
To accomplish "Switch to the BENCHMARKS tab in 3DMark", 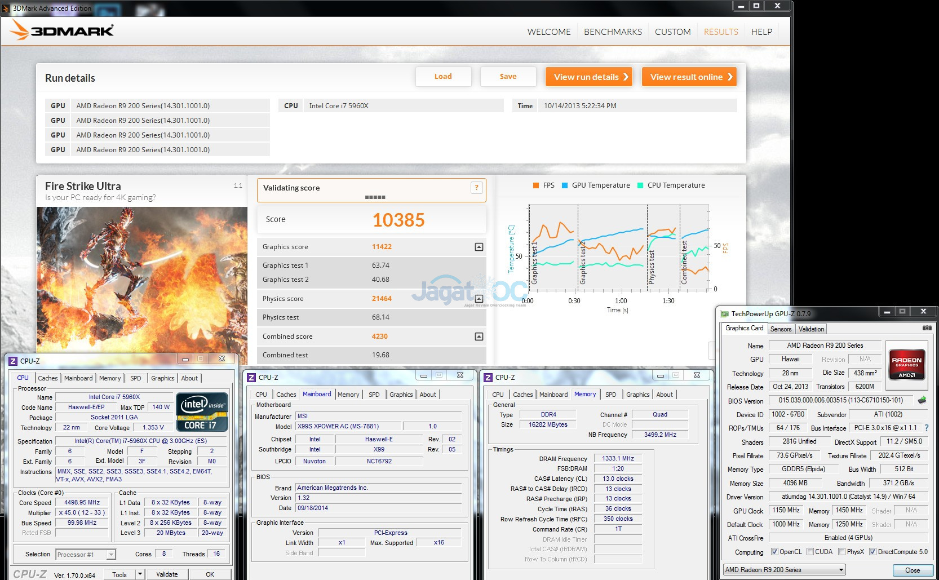I will click(x=613, y=32).
